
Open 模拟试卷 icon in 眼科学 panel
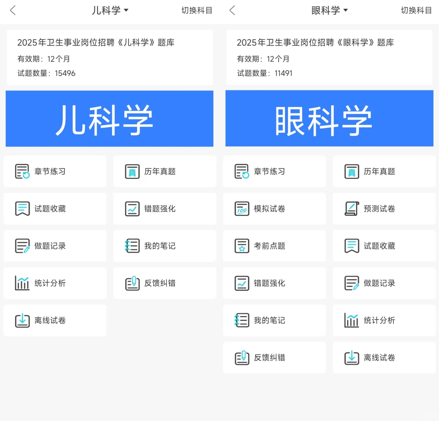click(242, 209)
